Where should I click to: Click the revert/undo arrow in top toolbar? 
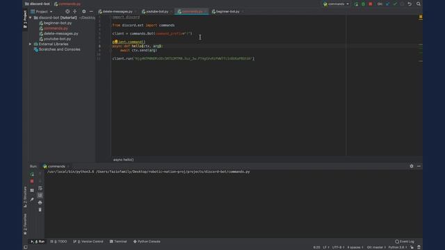410,4
